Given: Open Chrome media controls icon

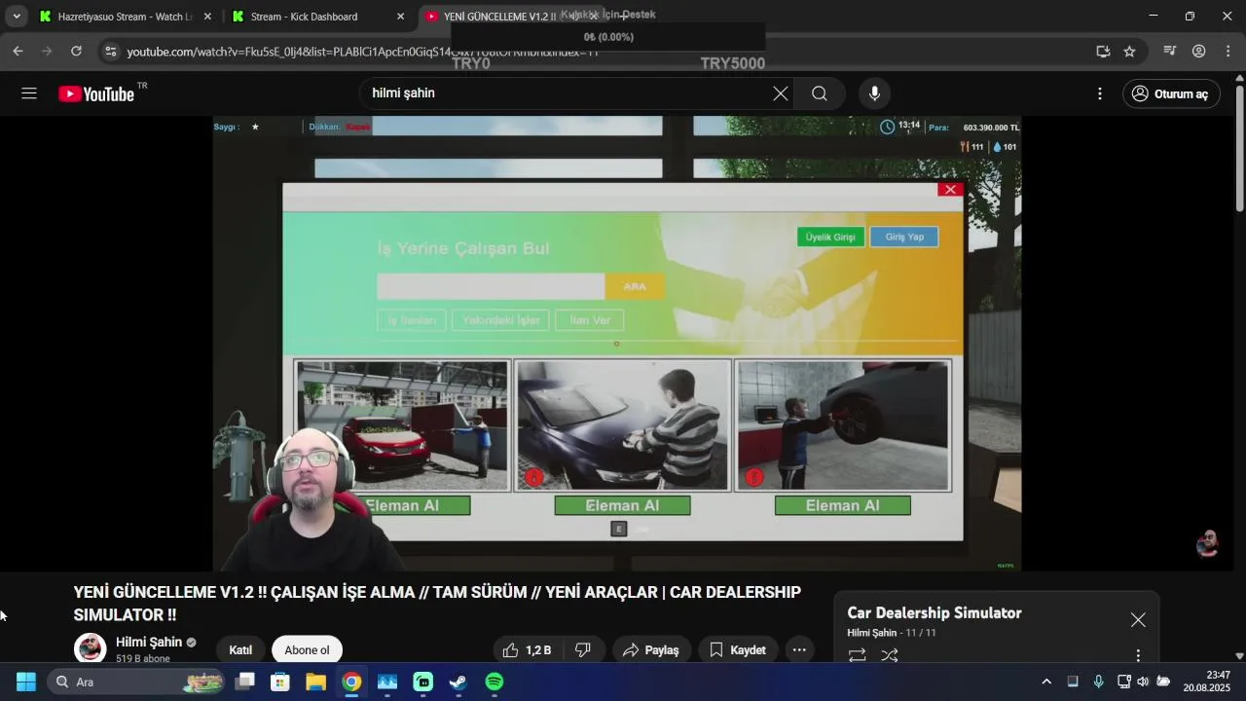Looking at the screenshot, I should click(1170, 51).
